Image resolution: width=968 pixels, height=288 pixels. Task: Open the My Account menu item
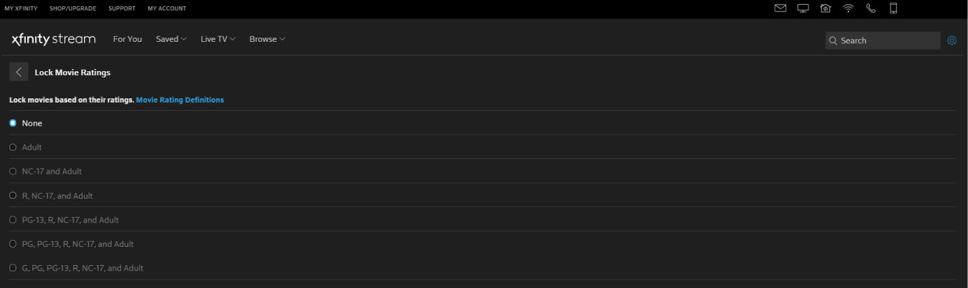[167, 8]
